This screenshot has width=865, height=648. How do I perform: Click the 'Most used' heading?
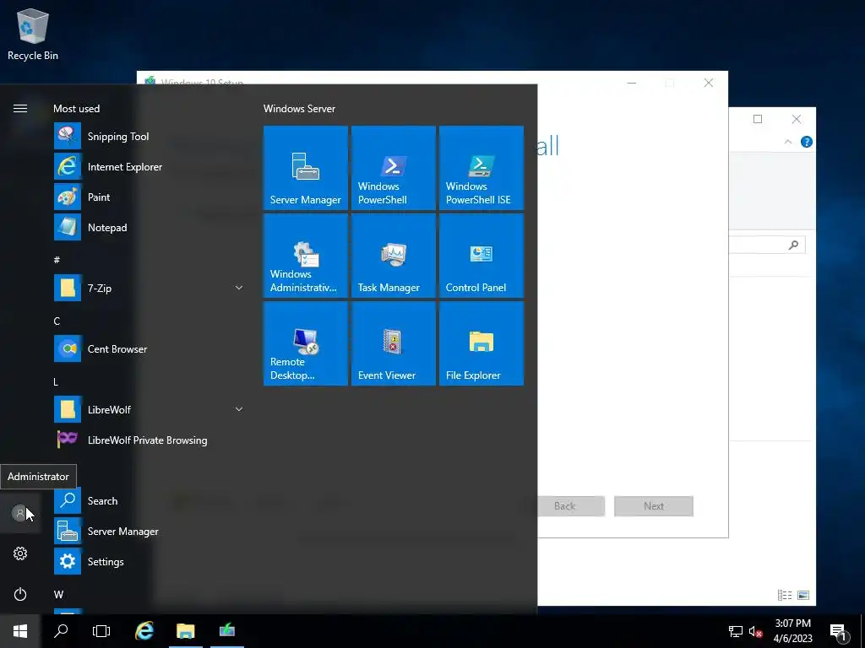[x=76, y=109]
